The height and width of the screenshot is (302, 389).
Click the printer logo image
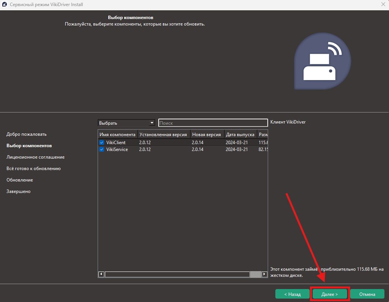tap(322, 61)
